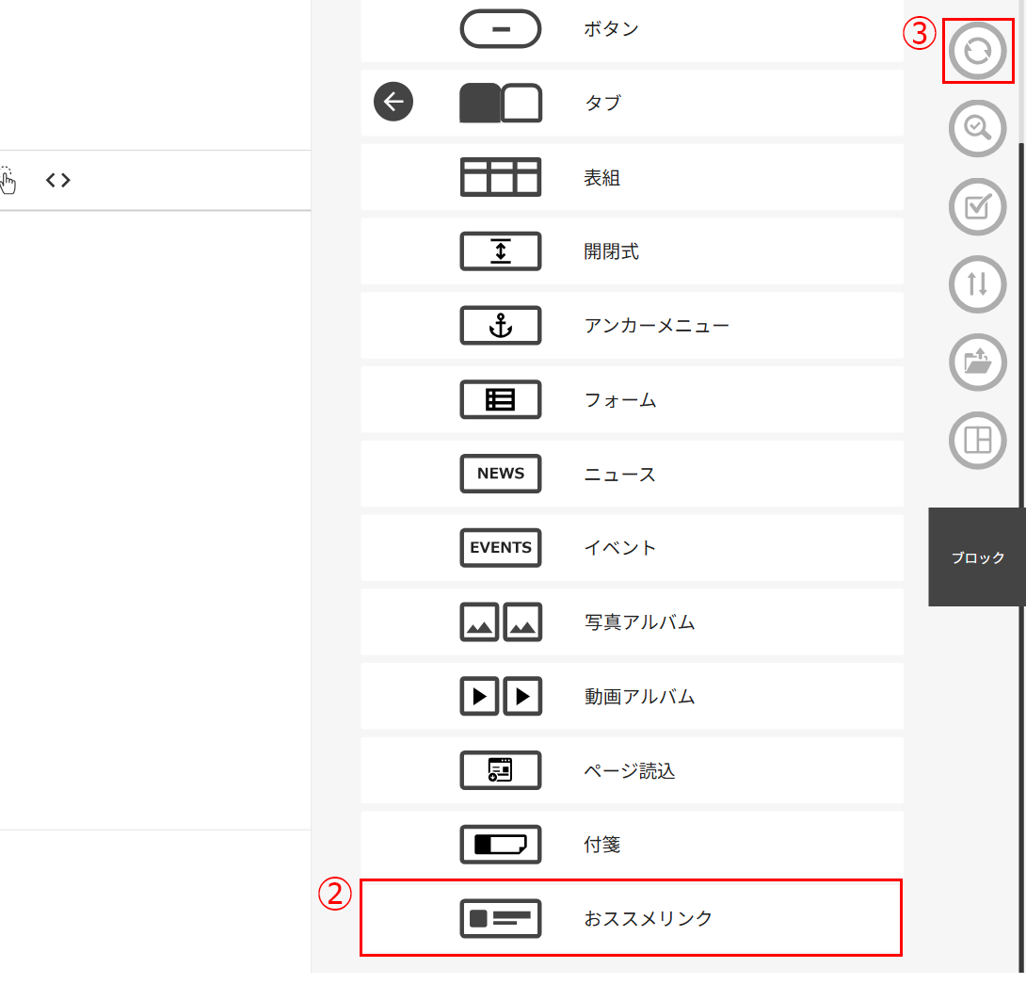
Task: Click the button-shape icon beside ボタン
Action: coord(501,29)
